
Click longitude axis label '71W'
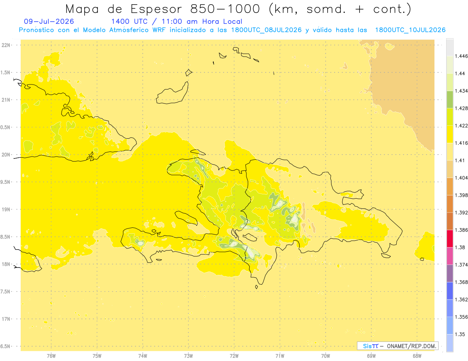[280, 356]
